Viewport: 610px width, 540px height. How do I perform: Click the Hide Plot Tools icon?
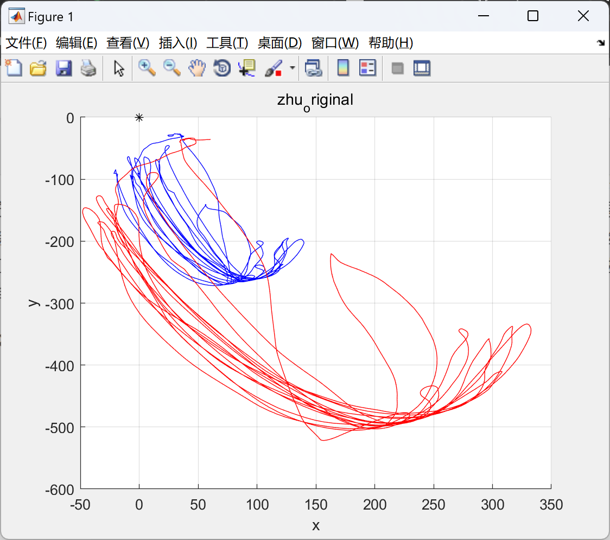click(397, 68)
